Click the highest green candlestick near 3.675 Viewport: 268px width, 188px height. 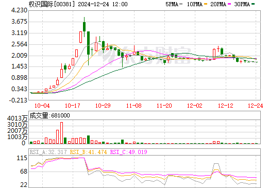tap(84, 27)
